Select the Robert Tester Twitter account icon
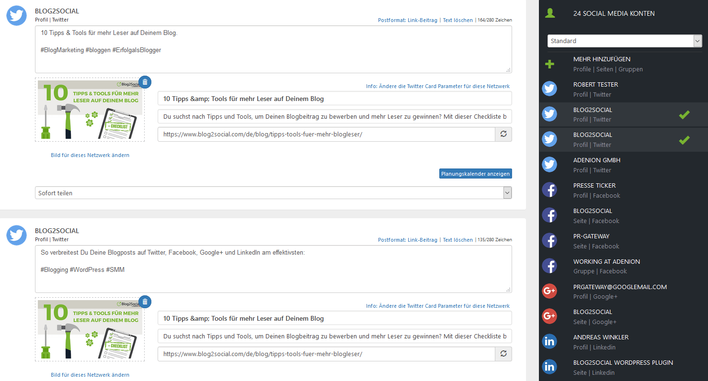This screenshot has width=708, height=381. click(549, 89)
